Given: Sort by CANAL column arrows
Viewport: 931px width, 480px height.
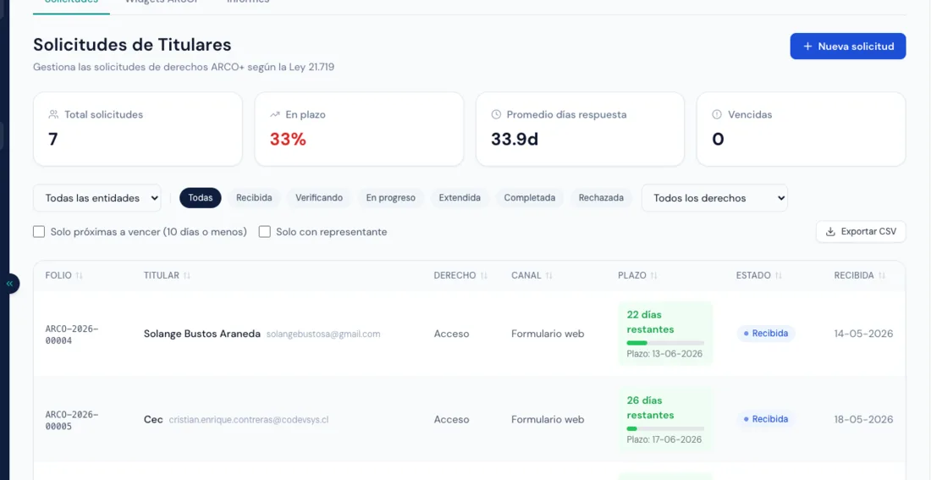Looking at the screenshot, I should tap(548, 276).
